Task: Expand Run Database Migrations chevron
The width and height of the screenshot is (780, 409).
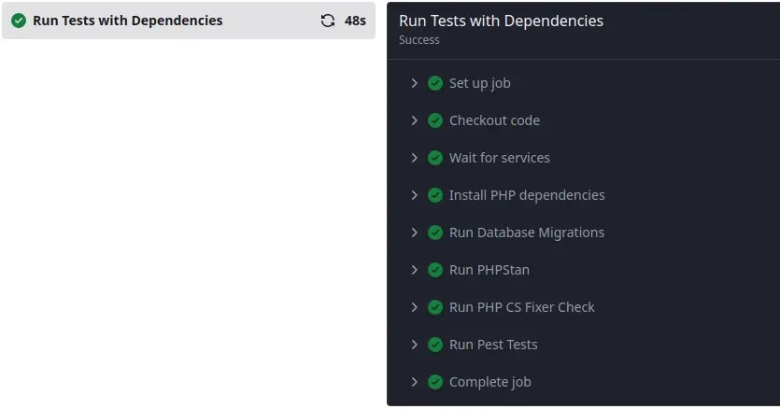Action: pyautogui.click(x=415, y=233)
